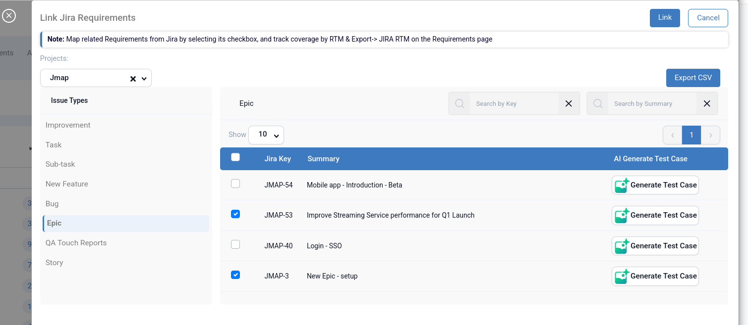748x325 pixels.
Task: Open the Show rows-per-page dropdown
Action: point(266,135)
